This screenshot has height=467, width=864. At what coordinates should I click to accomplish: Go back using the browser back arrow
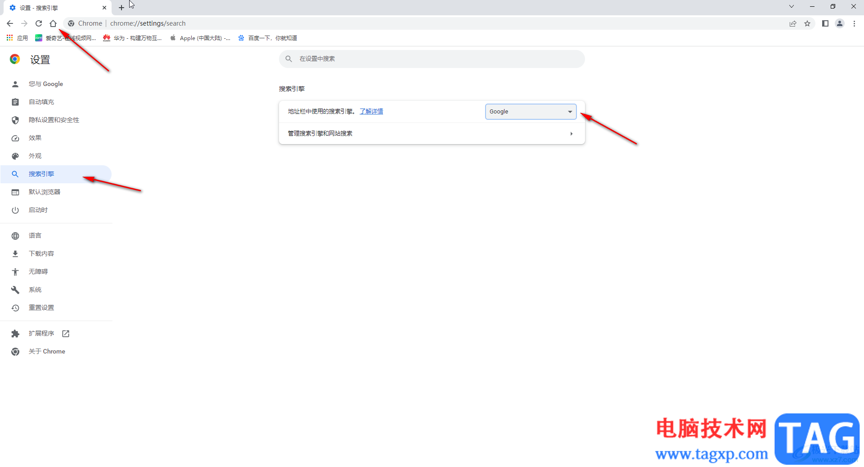(10, 23)
